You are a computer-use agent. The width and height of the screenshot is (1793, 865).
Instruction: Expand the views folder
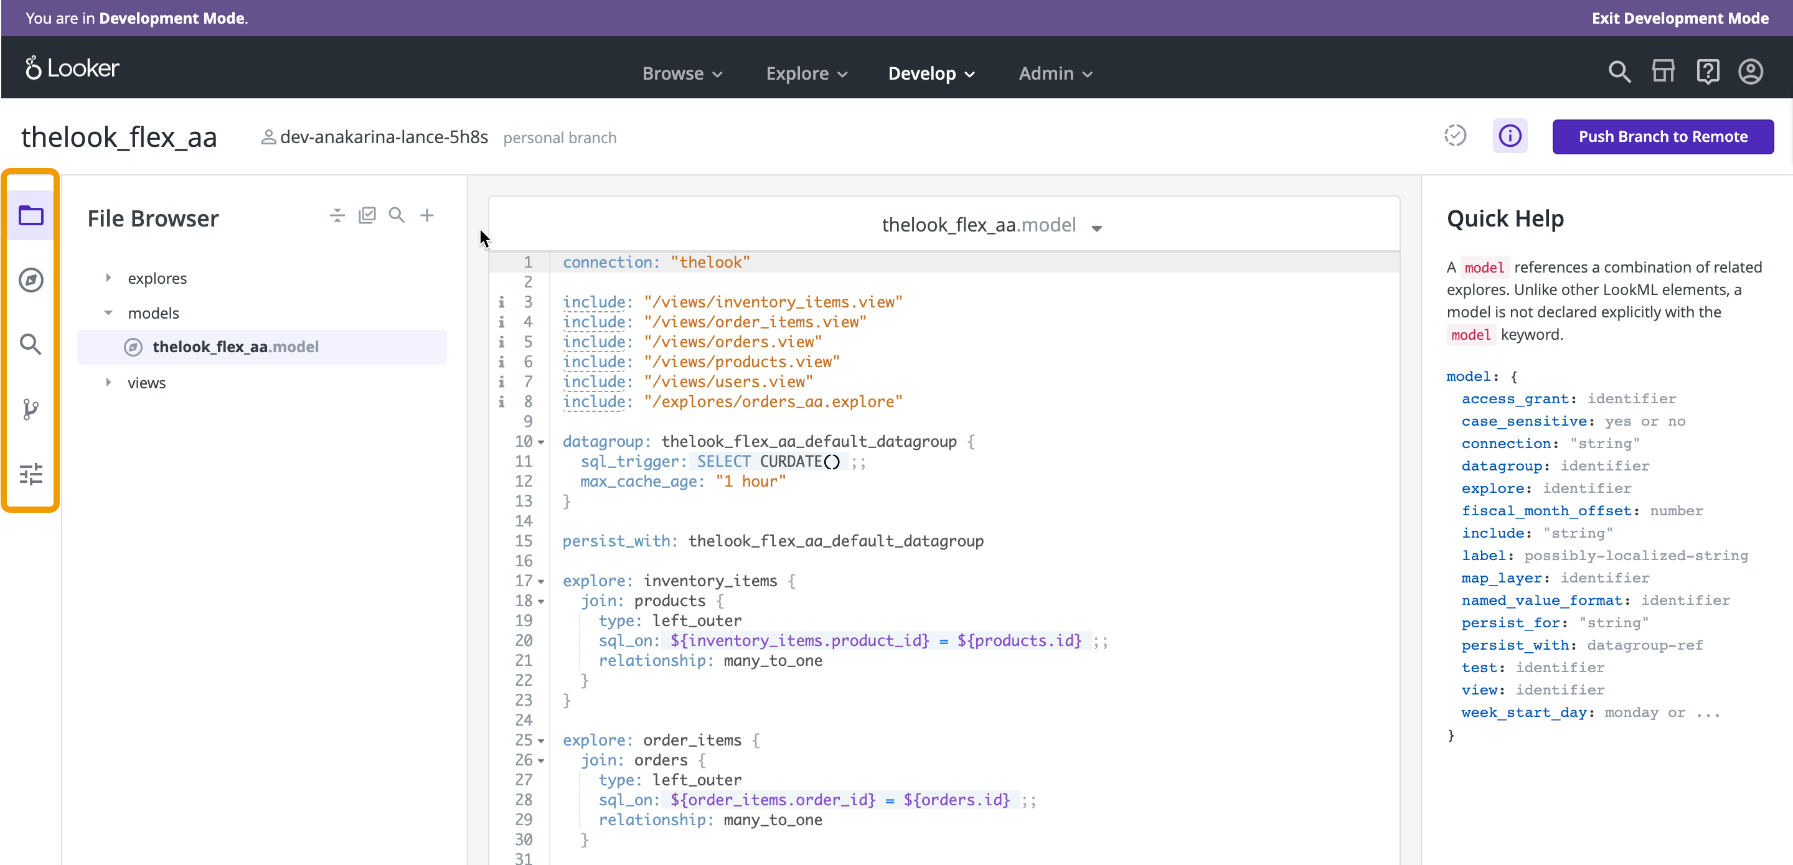point(108,382)
